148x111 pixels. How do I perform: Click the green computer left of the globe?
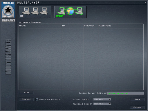tap(61, 11)
